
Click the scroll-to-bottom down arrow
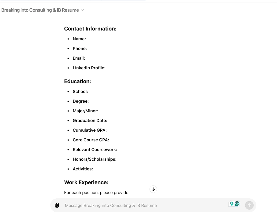coord(153,189)
